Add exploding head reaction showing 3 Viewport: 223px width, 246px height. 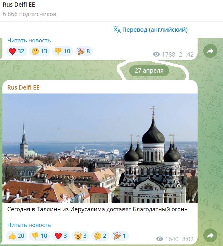(x=80, y=236)
